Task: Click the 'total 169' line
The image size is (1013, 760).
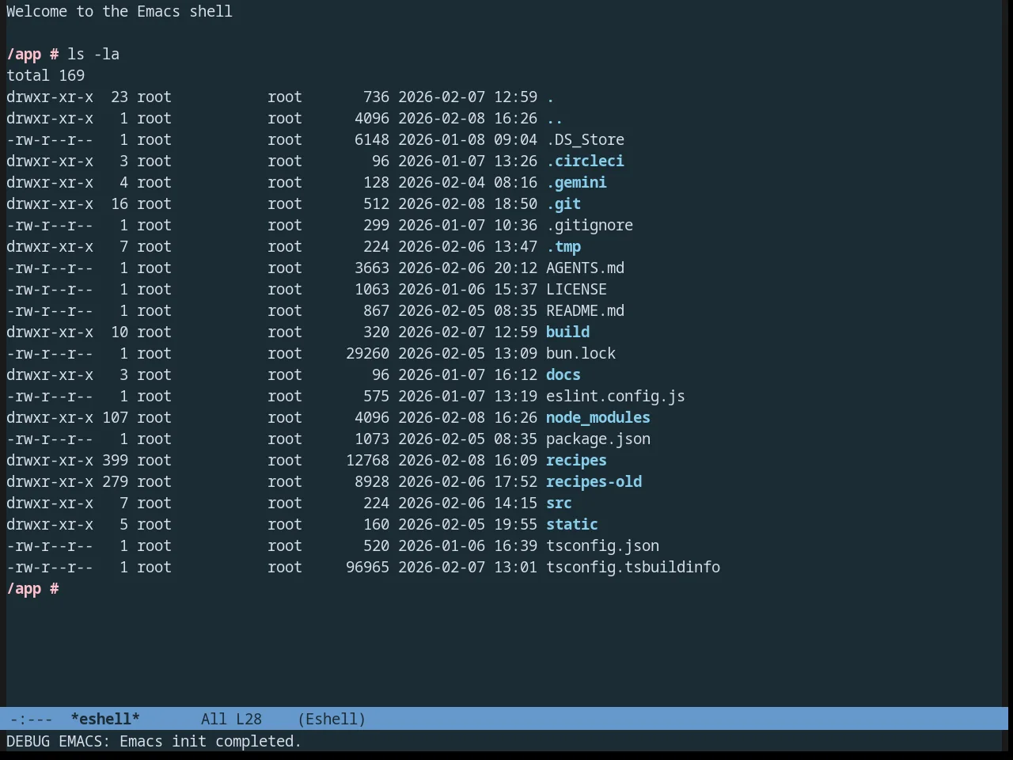Action: click(x=46, y=75)
